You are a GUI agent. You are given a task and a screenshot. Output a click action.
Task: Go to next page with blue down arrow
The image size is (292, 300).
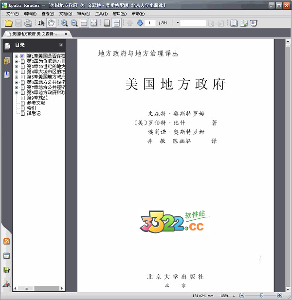(x=140, y=23)
